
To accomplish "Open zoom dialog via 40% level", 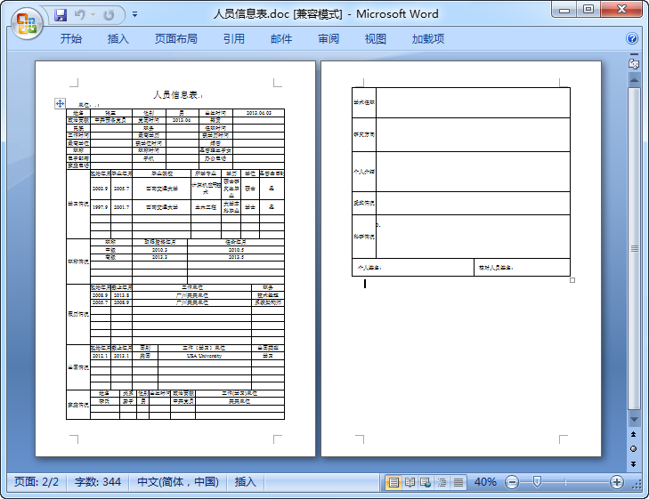I will 485,482.
